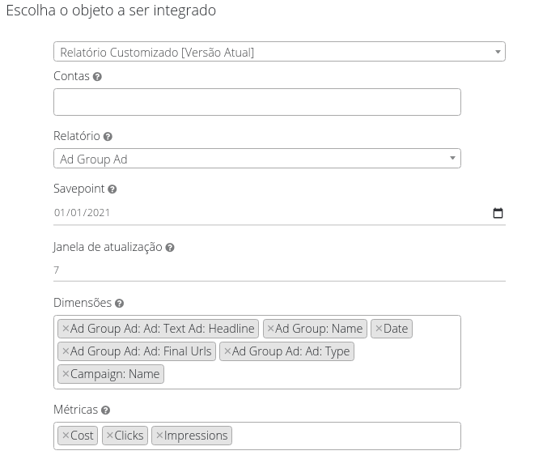Click Savepoint help question mark icon
Image resolution: width=547 pixels, height=472 pixels.
(112, 189)
